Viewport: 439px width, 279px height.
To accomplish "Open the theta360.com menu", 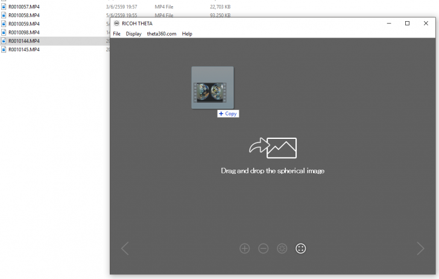I will [162, 34].
